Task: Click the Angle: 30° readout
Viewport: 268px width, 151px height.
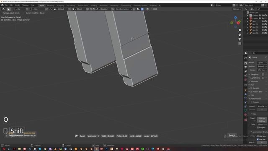Action: 151,136
